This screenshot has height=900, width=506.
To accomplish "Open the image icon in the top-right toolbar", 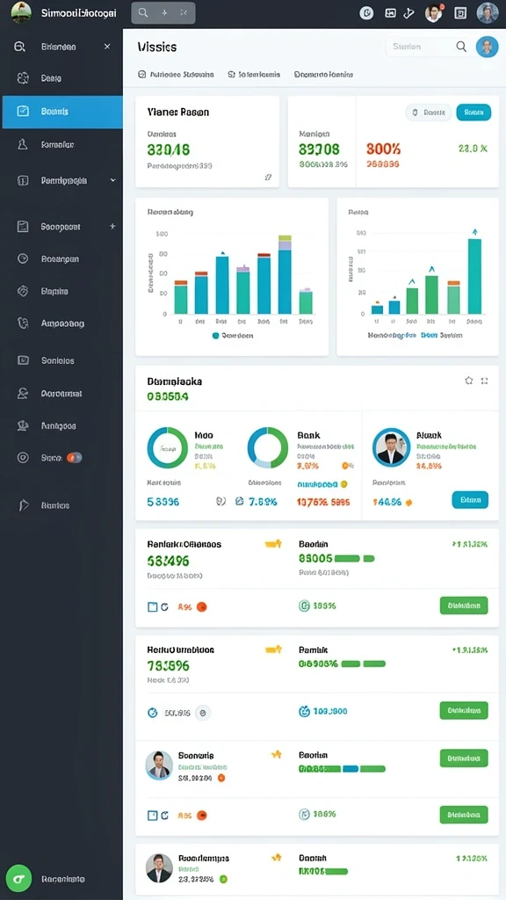I will (390, 12).
